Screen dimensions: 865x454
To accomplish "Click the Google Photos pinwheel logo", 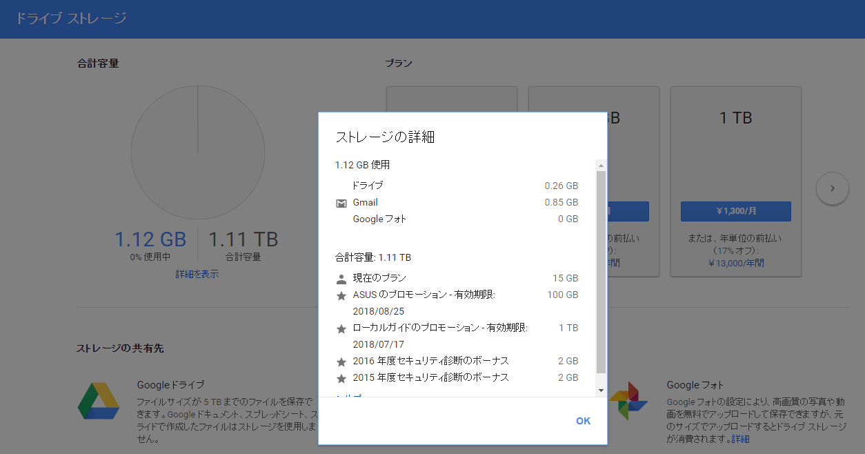I will coord(628,400).
